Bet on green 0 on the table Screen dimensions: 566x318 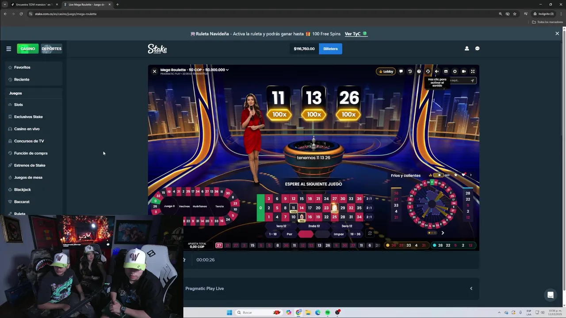[260, 208]
